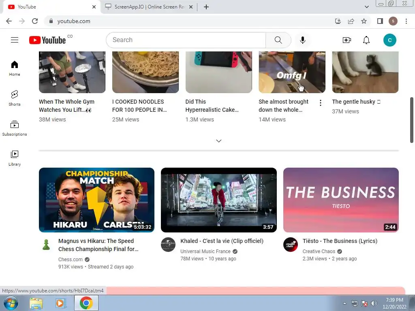Click the page vertical scrollbar thumb

[x=412, y=120]
